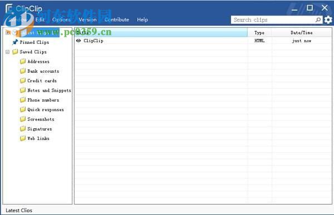
Task: Collapse the Saved Clips tree node
Action: click(x=7, y=52)
